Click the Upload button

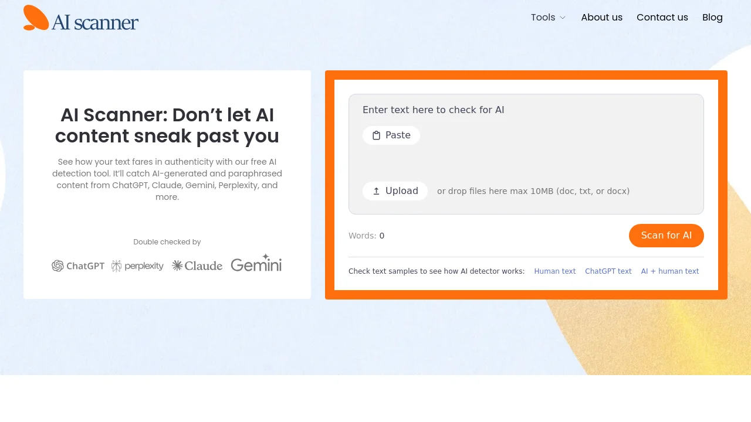[395, 191]
